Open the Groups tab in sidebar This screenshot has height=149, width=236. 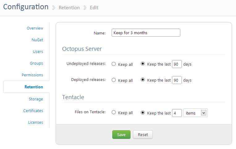point(36,63)
